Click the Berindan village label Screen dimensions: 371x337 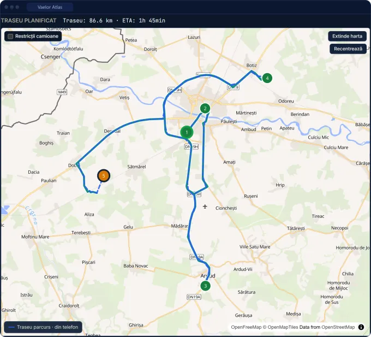(300, 114)
